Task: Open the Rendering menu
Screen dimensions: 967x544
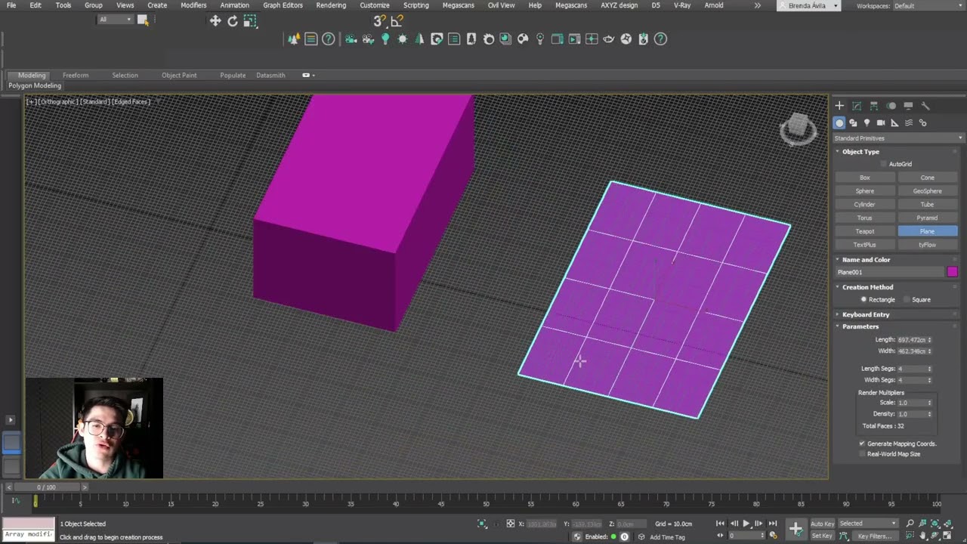Action: coord(331,5)
